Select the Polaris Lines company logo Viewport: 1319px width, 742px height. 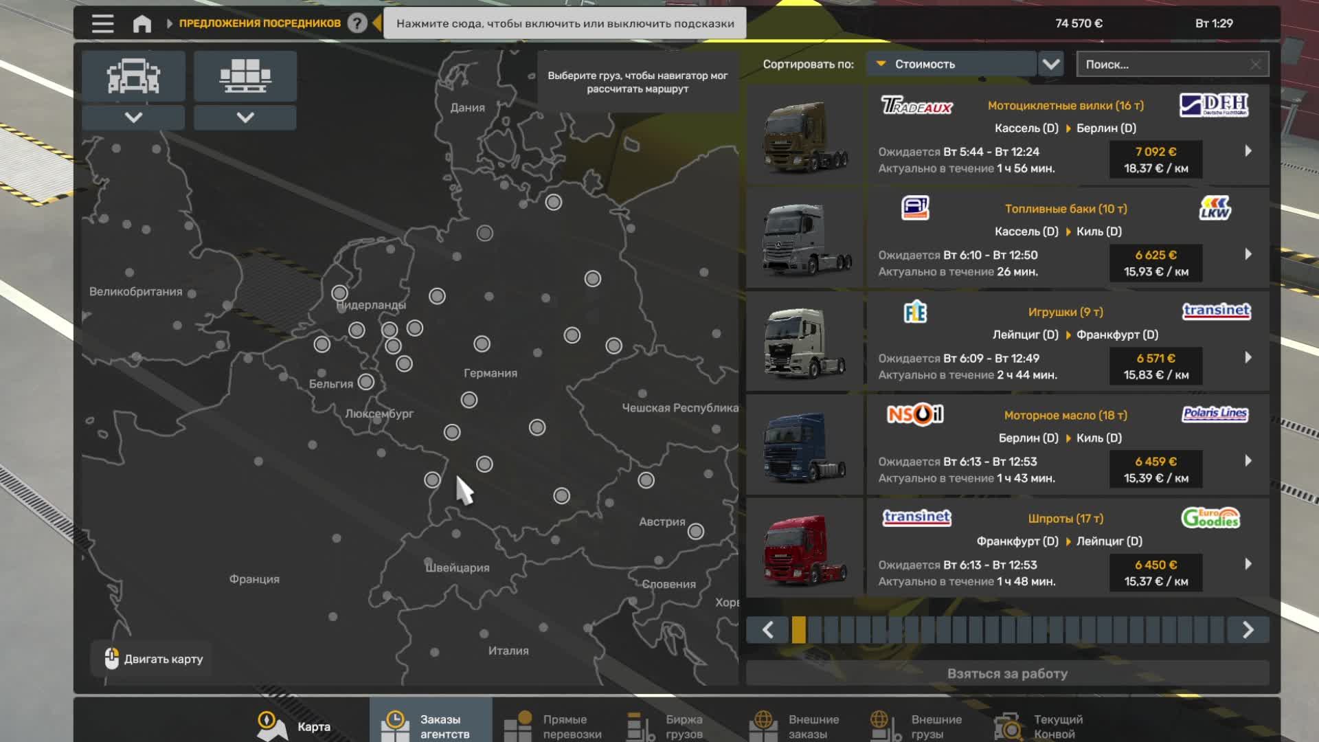[1215, 414]
